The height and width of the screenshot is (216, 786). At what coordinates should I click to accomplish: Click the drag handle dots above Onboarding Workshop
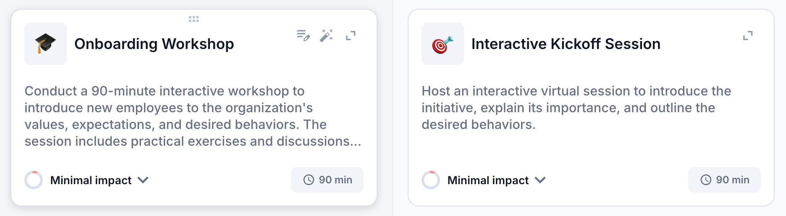coord(194,19)
